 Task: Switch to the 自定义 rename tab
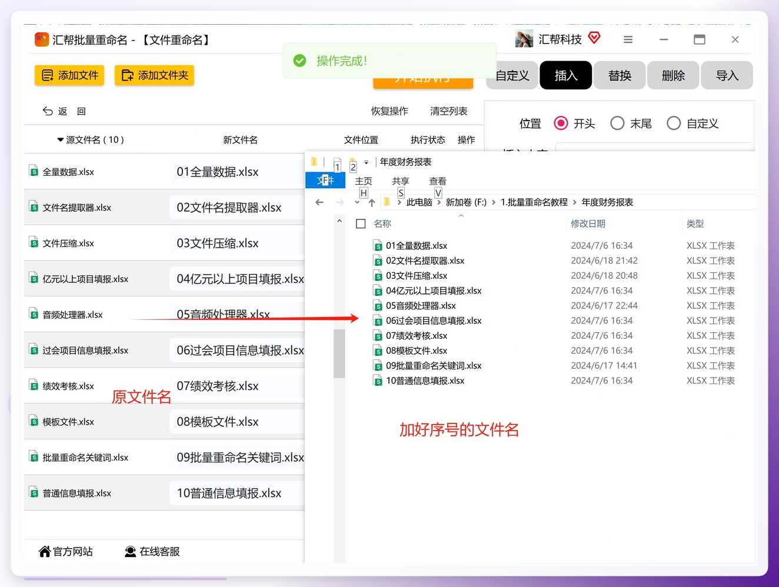(x=512, y=75)
